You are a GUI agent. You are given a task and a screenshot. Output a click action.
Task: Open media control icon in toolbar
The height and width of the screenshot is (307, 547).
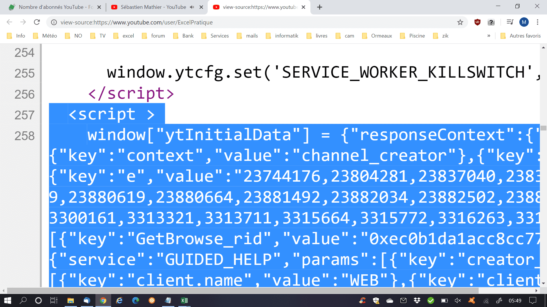point(510,22)
